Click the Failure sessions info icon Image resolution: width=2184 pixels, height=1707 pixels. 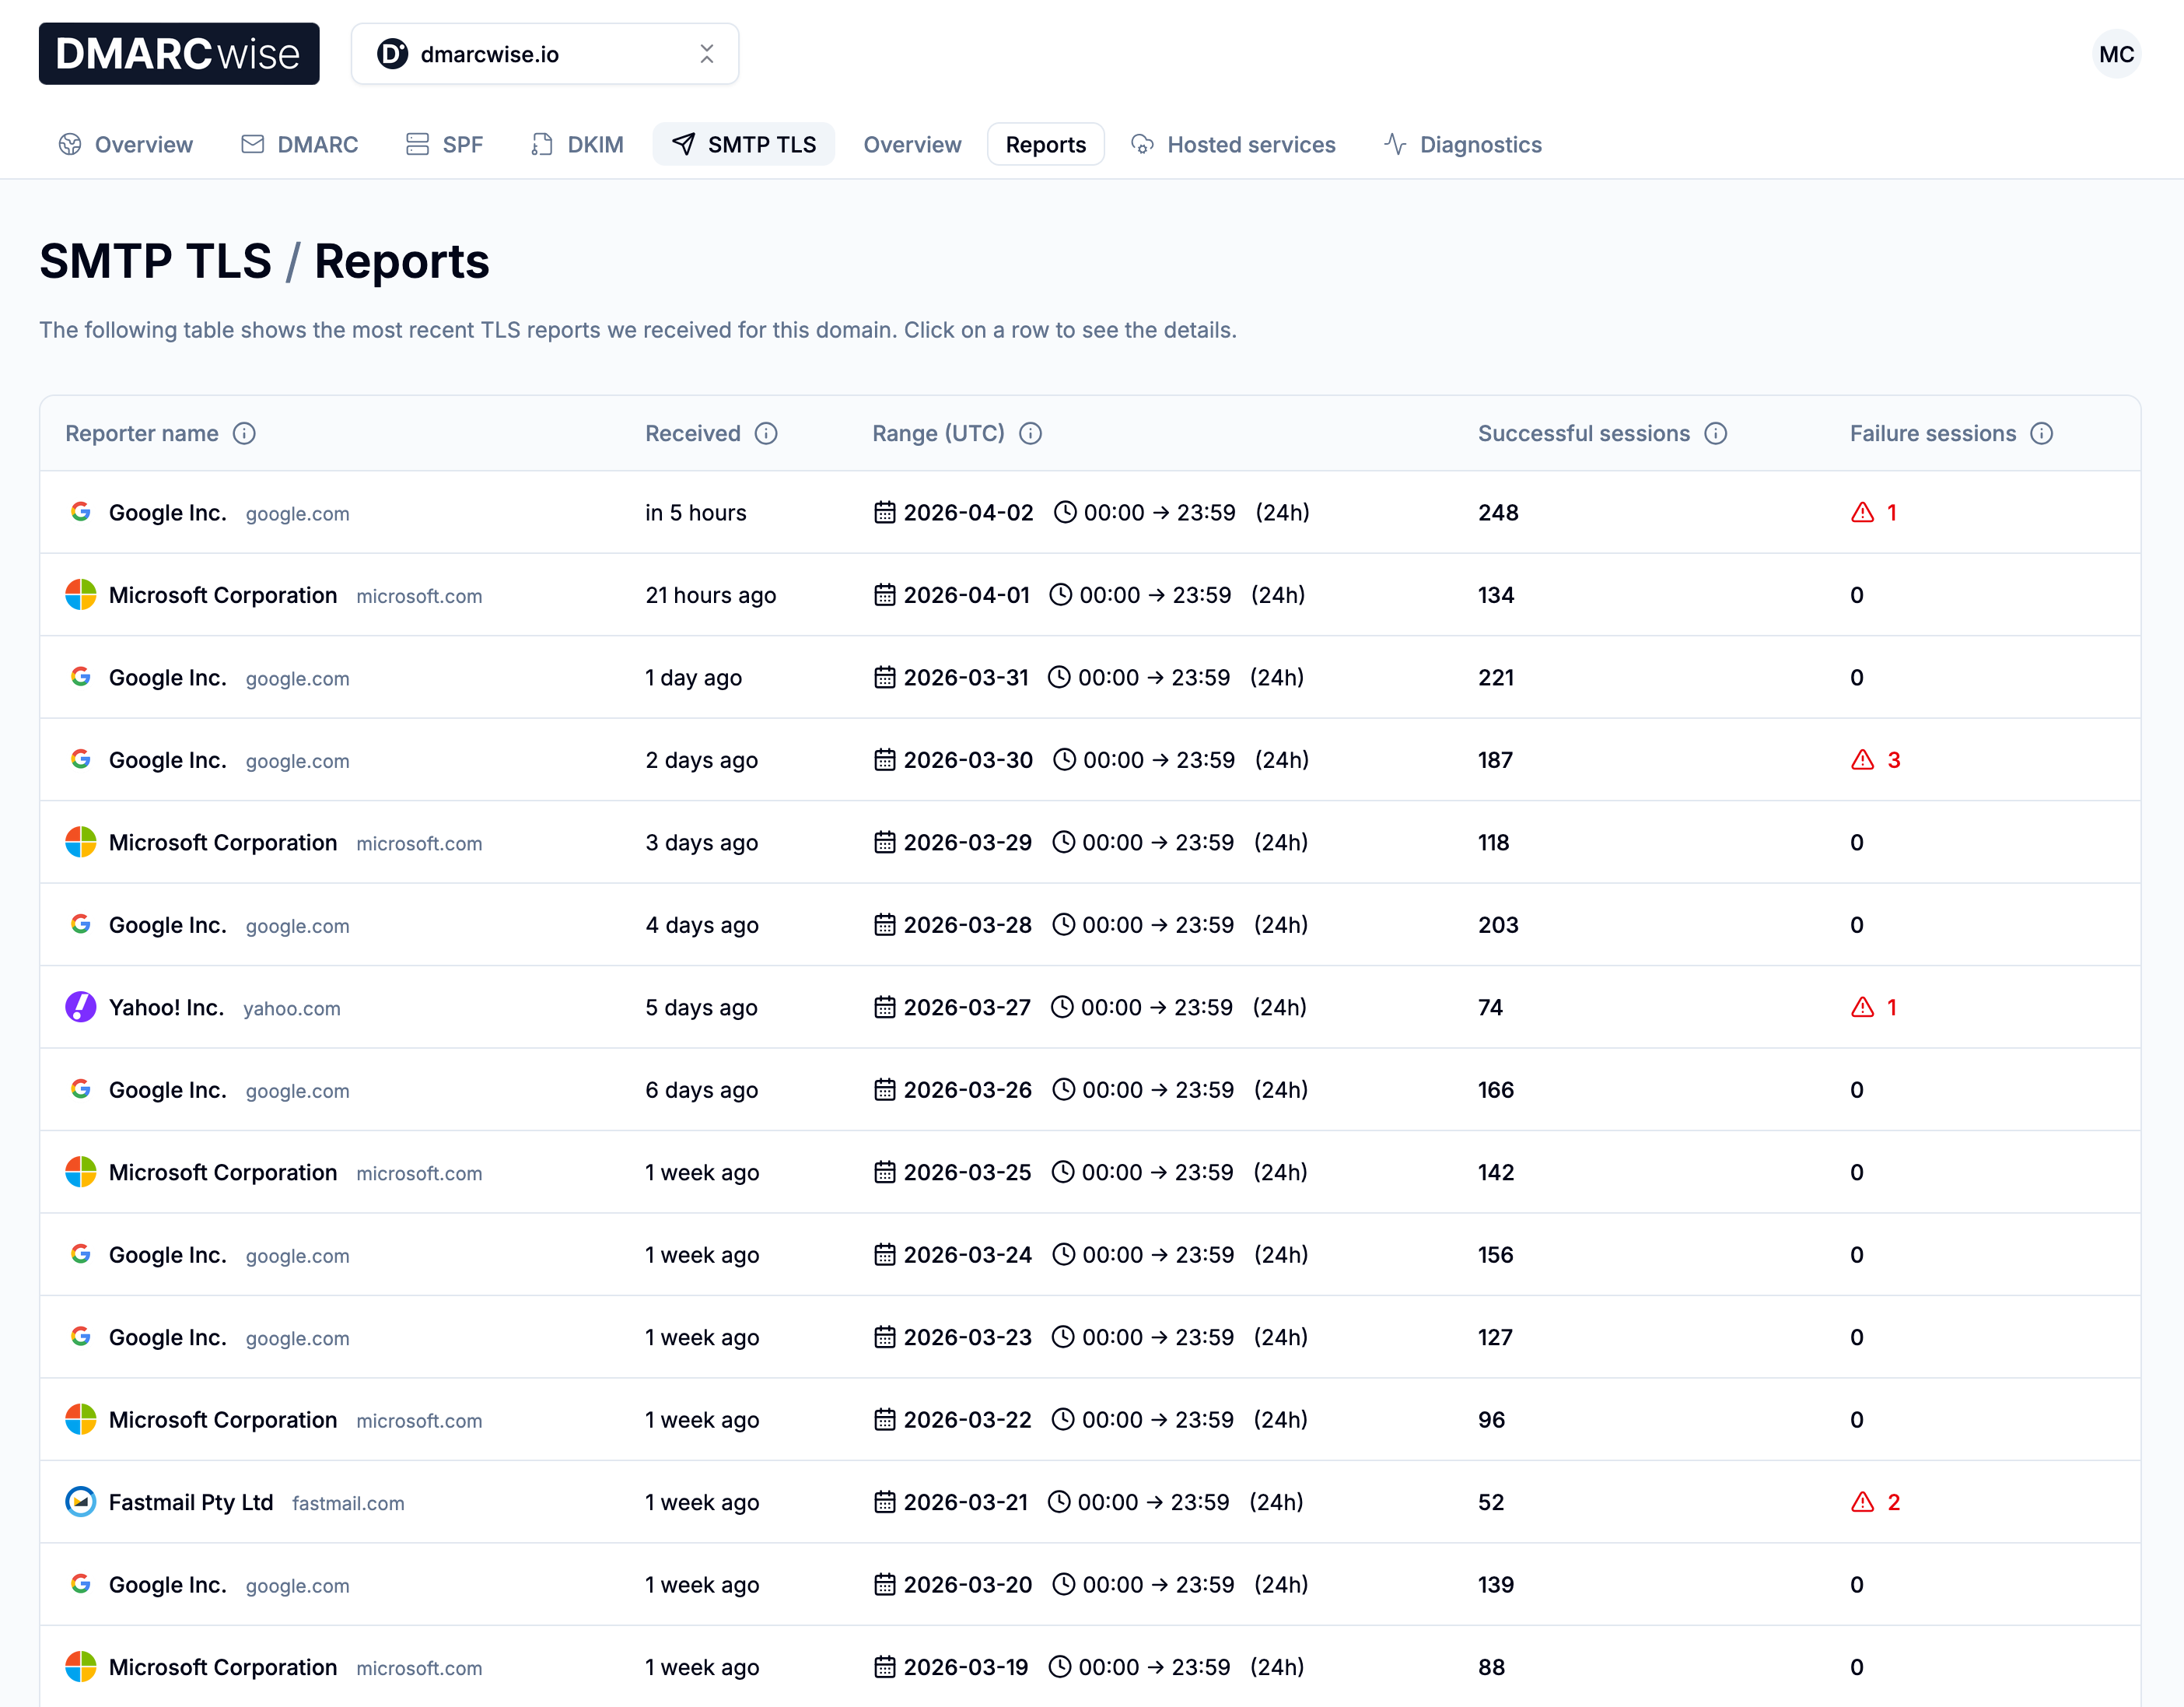2043,434
